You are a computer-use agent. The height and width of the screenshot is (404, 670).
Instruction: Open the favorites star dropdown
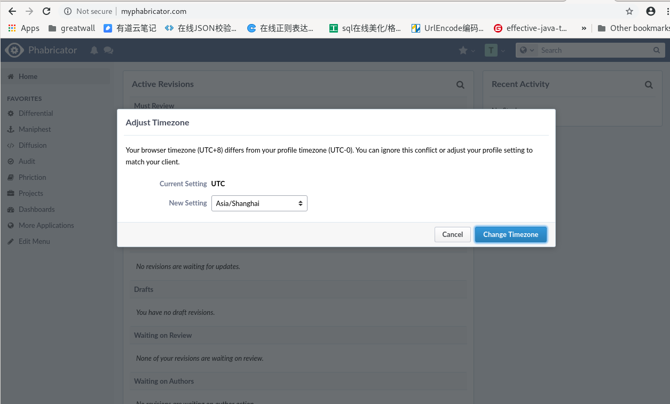coord(467,50)
